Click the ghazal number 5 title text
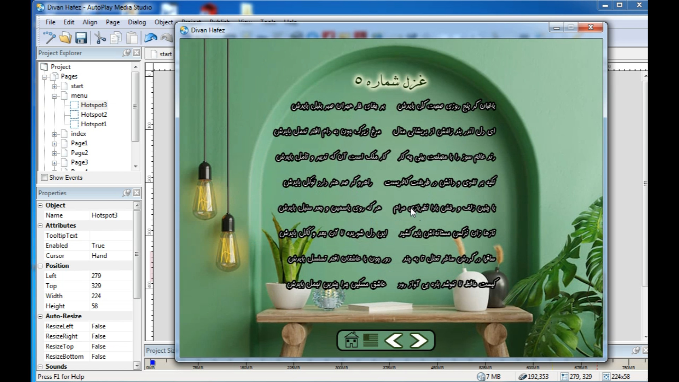The image size is (679, 382). click(391, 81)
